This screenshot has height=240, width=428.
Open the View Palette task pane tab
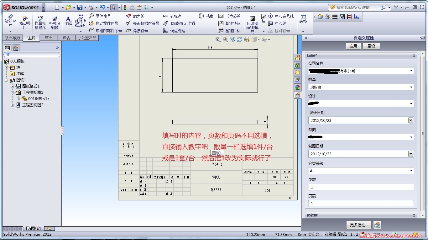297,80
